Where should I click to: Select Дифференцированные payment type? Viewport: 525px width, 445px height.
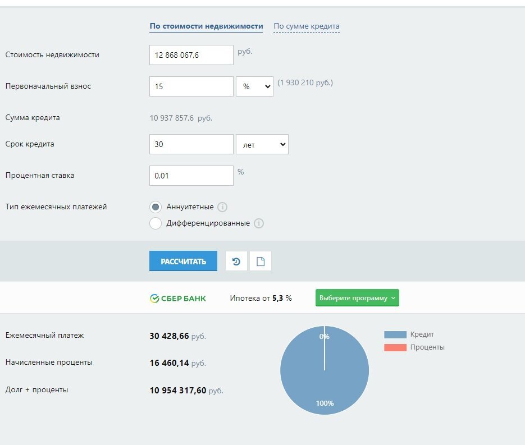pos(156,223)
